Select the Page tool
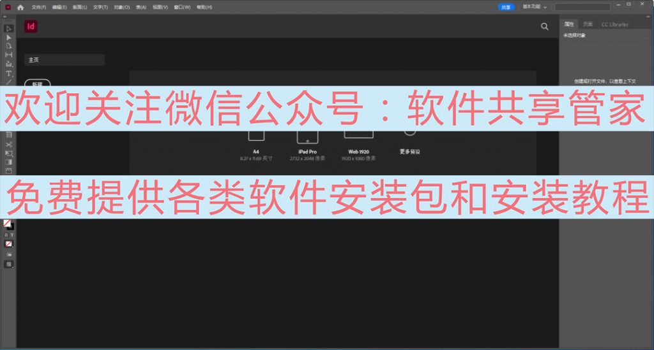654x350 pixels. pos(8,46)
